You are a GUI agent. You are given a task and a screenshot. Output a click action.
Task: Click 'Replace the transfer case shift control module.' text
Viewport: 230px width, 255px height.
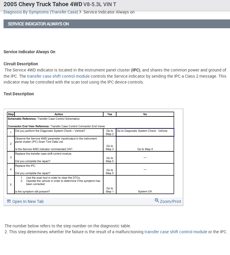tap(44, 154)
